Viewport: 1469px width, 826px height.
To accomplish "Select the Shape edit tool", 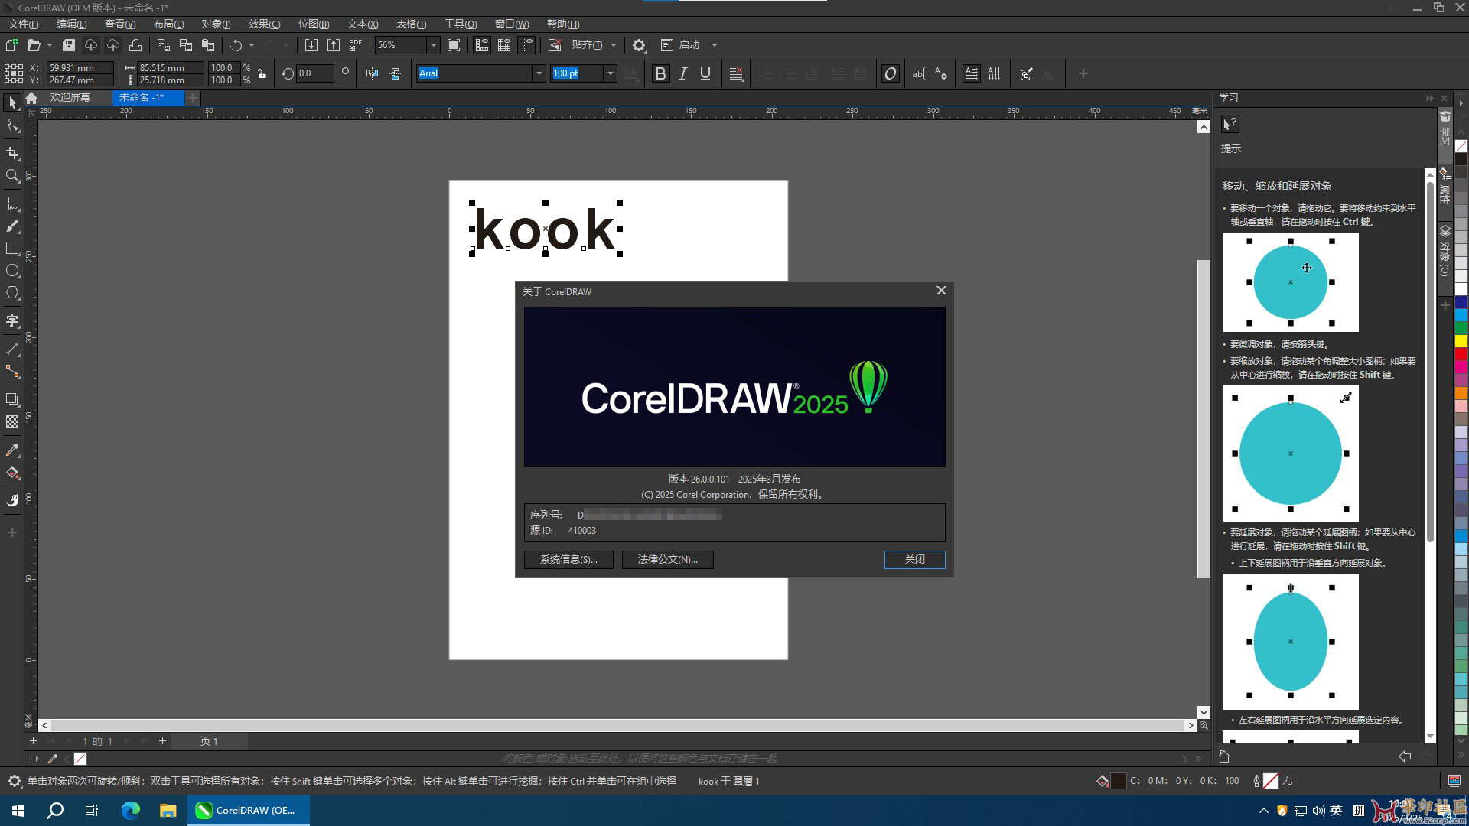I will click(12, 127).
